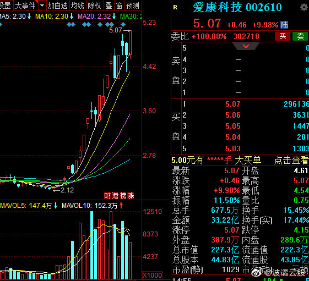309x281 pixels.
Task: Select the 大事件 toolbar tab
Action: point(25,5)
